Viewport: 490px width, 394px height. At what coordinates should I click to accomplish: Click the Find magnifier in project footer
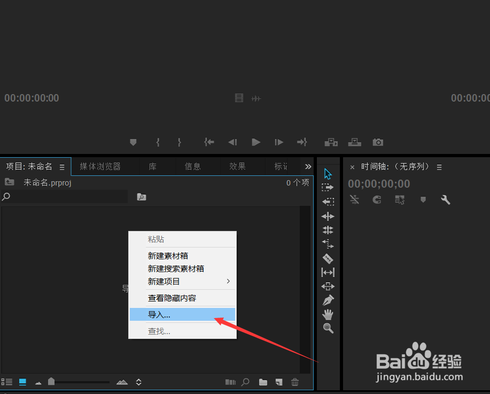245,382
